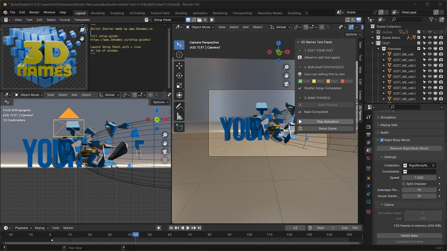Run script in the text editor header
447x251 pixels.
212,20
